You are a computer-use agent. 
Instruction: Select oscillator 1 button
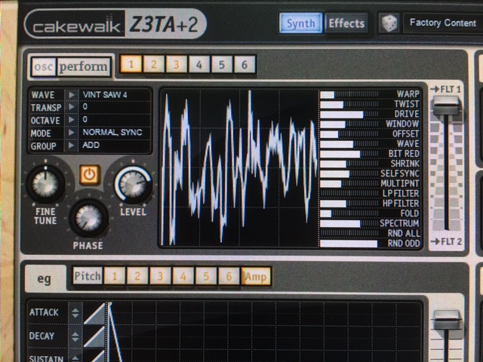[x=131, y=65]
